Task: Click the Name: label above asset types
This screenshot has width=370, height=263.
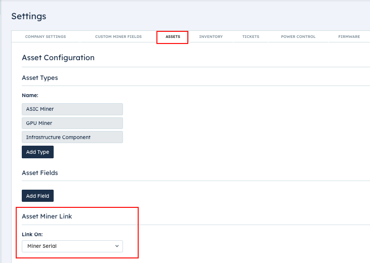Action: pos(30,95)
